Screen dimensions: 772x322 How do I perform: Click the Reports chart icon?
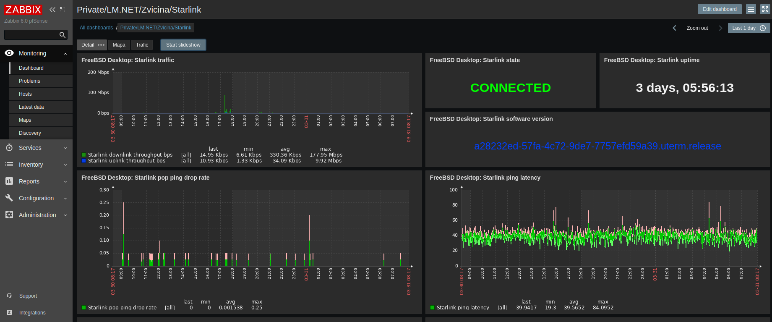click(x=9, y=181)
